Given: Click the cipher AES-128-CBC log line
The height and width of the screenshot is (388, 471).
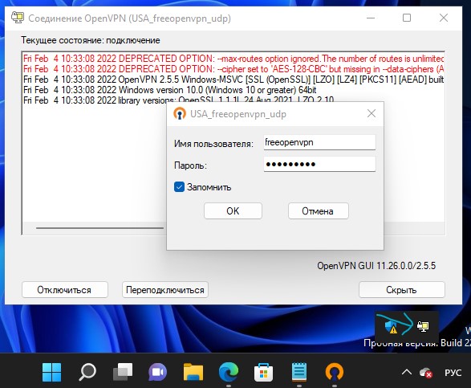Looking at the screenshot, I should click(x=233, y=69).
